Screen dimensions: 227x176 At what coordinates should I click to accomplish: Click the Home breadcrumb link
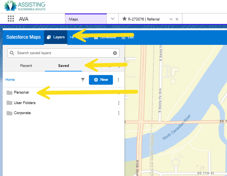pyautogui.click(x=10, y=80)
